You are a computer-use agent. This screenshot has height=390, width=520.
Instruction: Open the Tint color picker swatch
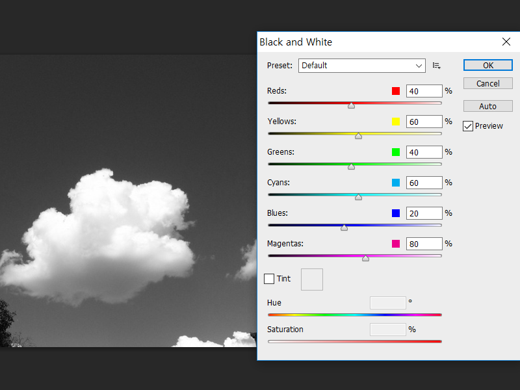tap(312, 279)
